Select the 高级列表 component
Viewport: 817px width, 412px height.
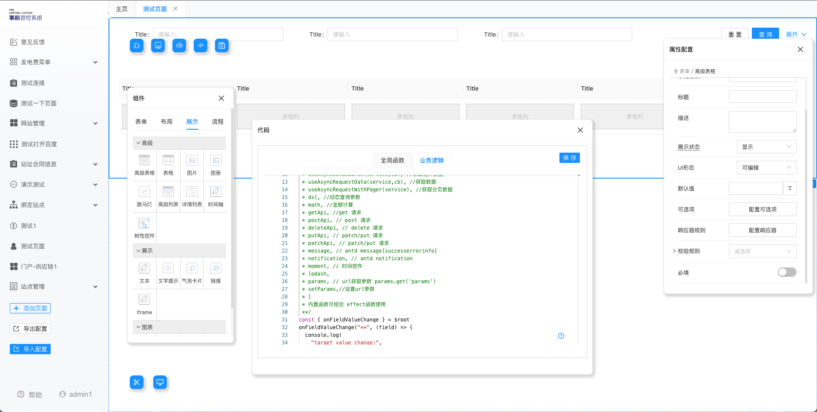pyautogui.click(x=168, y=196)
